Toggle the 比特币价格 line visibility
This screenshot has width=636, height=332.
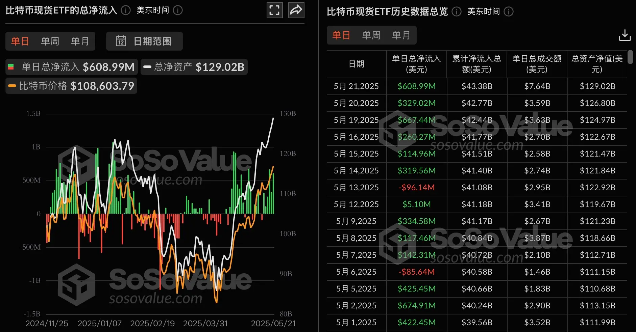pos(71,86)
